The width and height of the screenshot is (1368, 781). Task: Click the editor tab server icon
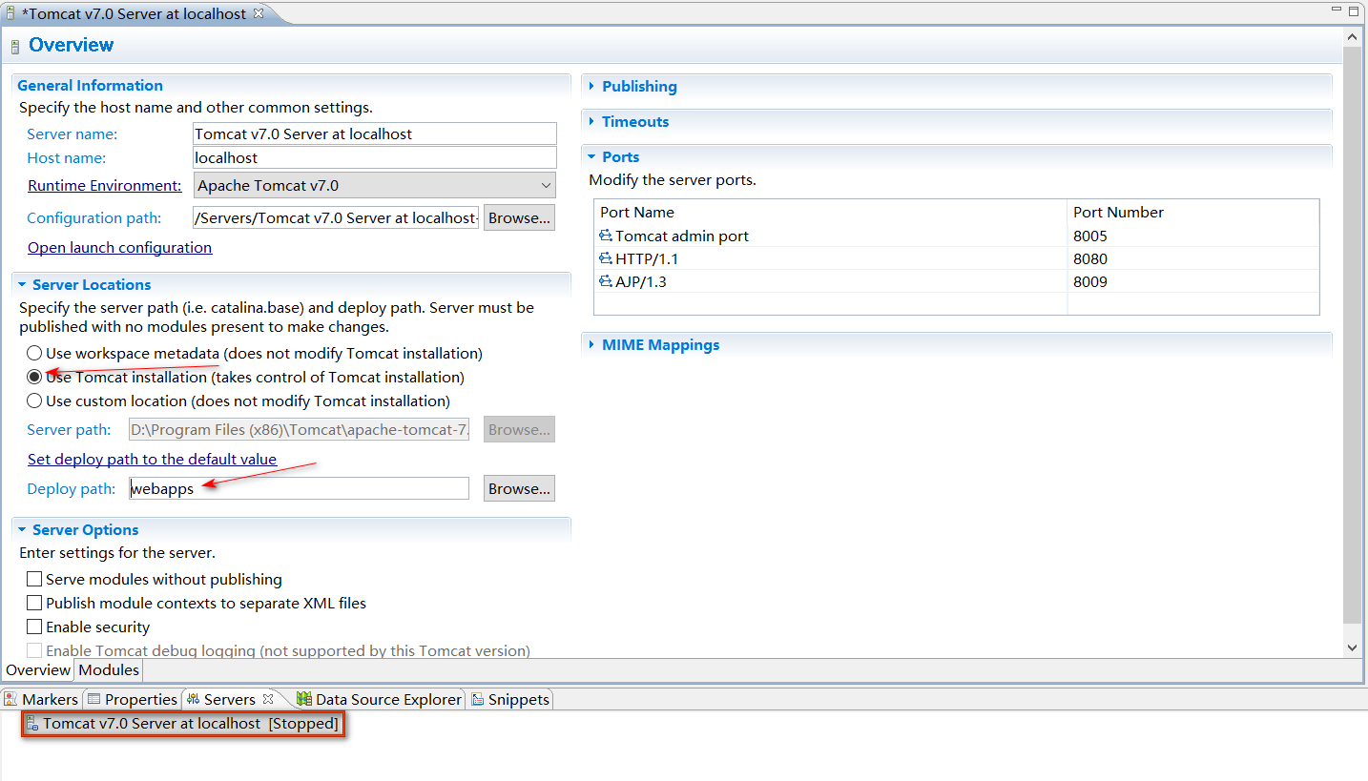10,14
